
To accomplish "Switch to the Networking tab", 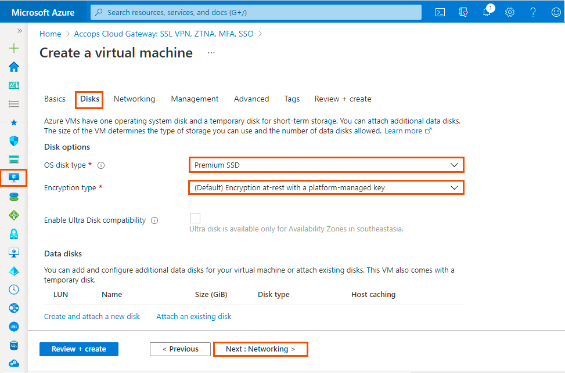I will (134, 99).
